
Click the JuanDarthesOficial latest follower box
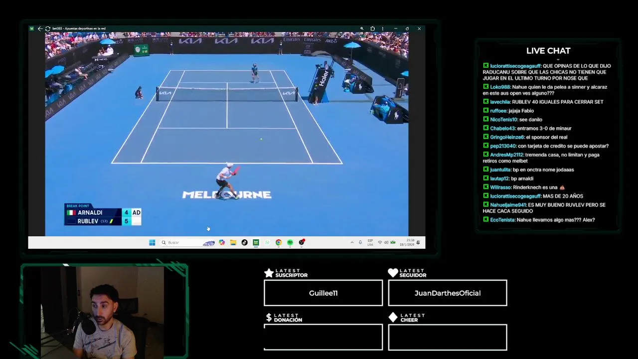(448, 293)
